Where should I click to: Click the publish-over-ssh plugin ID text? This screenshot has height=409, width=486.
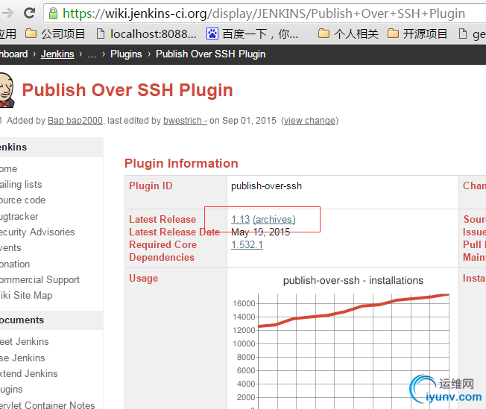pyautogui.click(x=267, y=186)
